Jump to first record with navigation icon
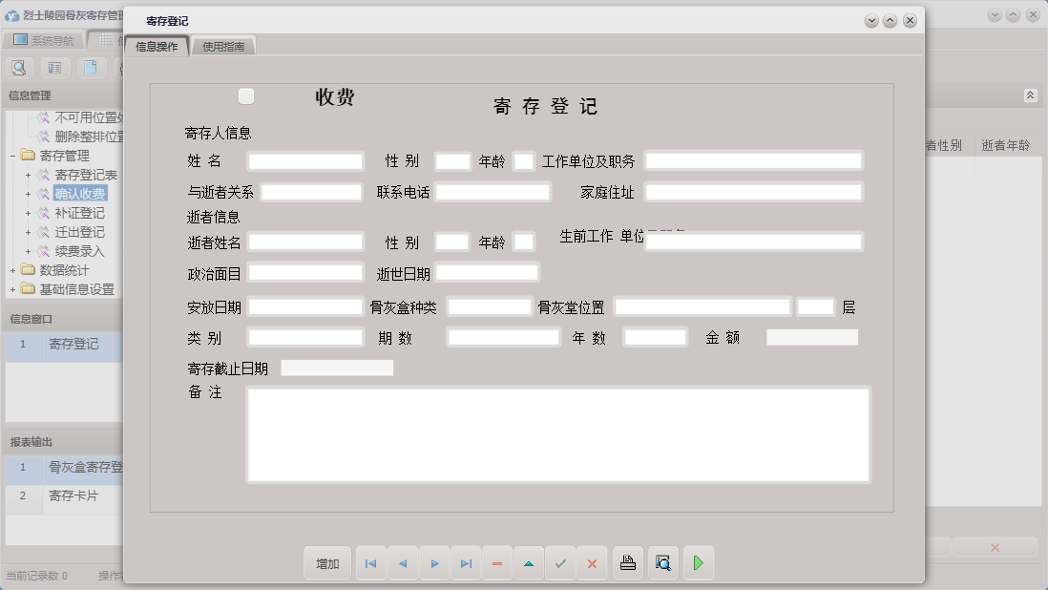The image size is (1048, 590). pyautogui.click(x=370, y=563)
